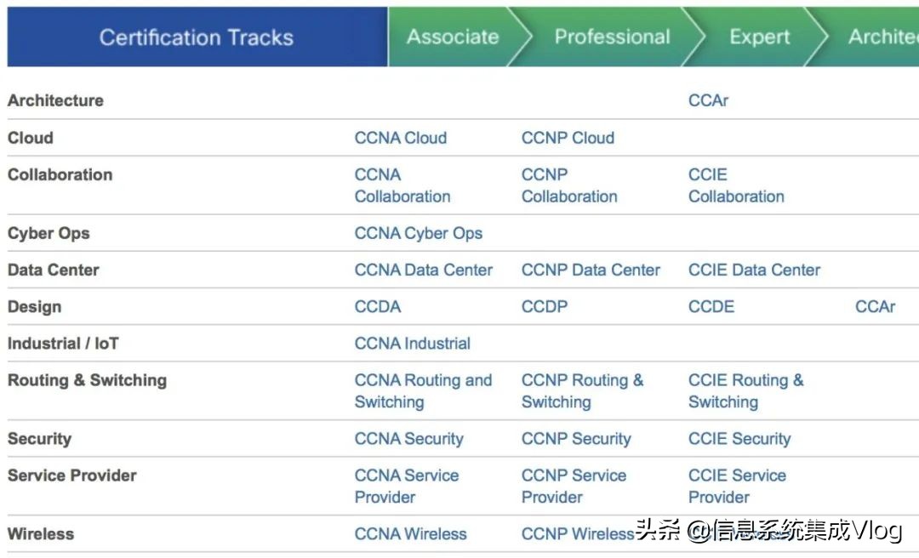
Task: Open the CCIE Security link
Action: (x=739, y=439)
